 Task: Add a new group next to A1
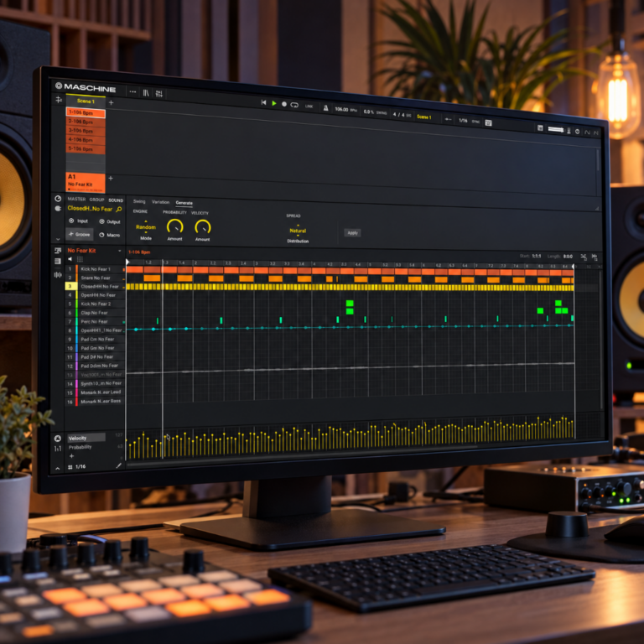[111, 179]
